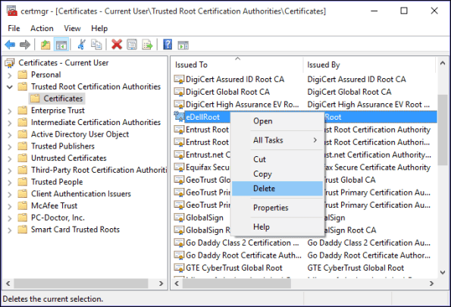
Task: Click the DigiCert High Assurance EV Root icon
Action: point(179,105)
